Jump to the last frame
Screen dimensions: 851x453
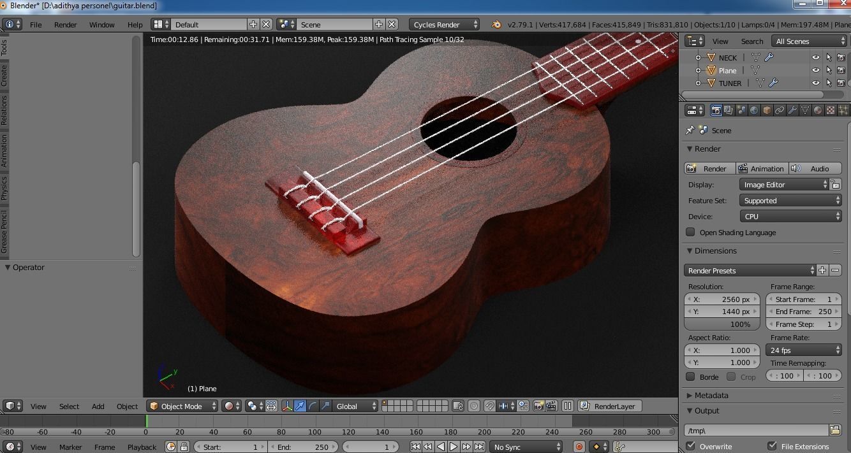(479, 447)
